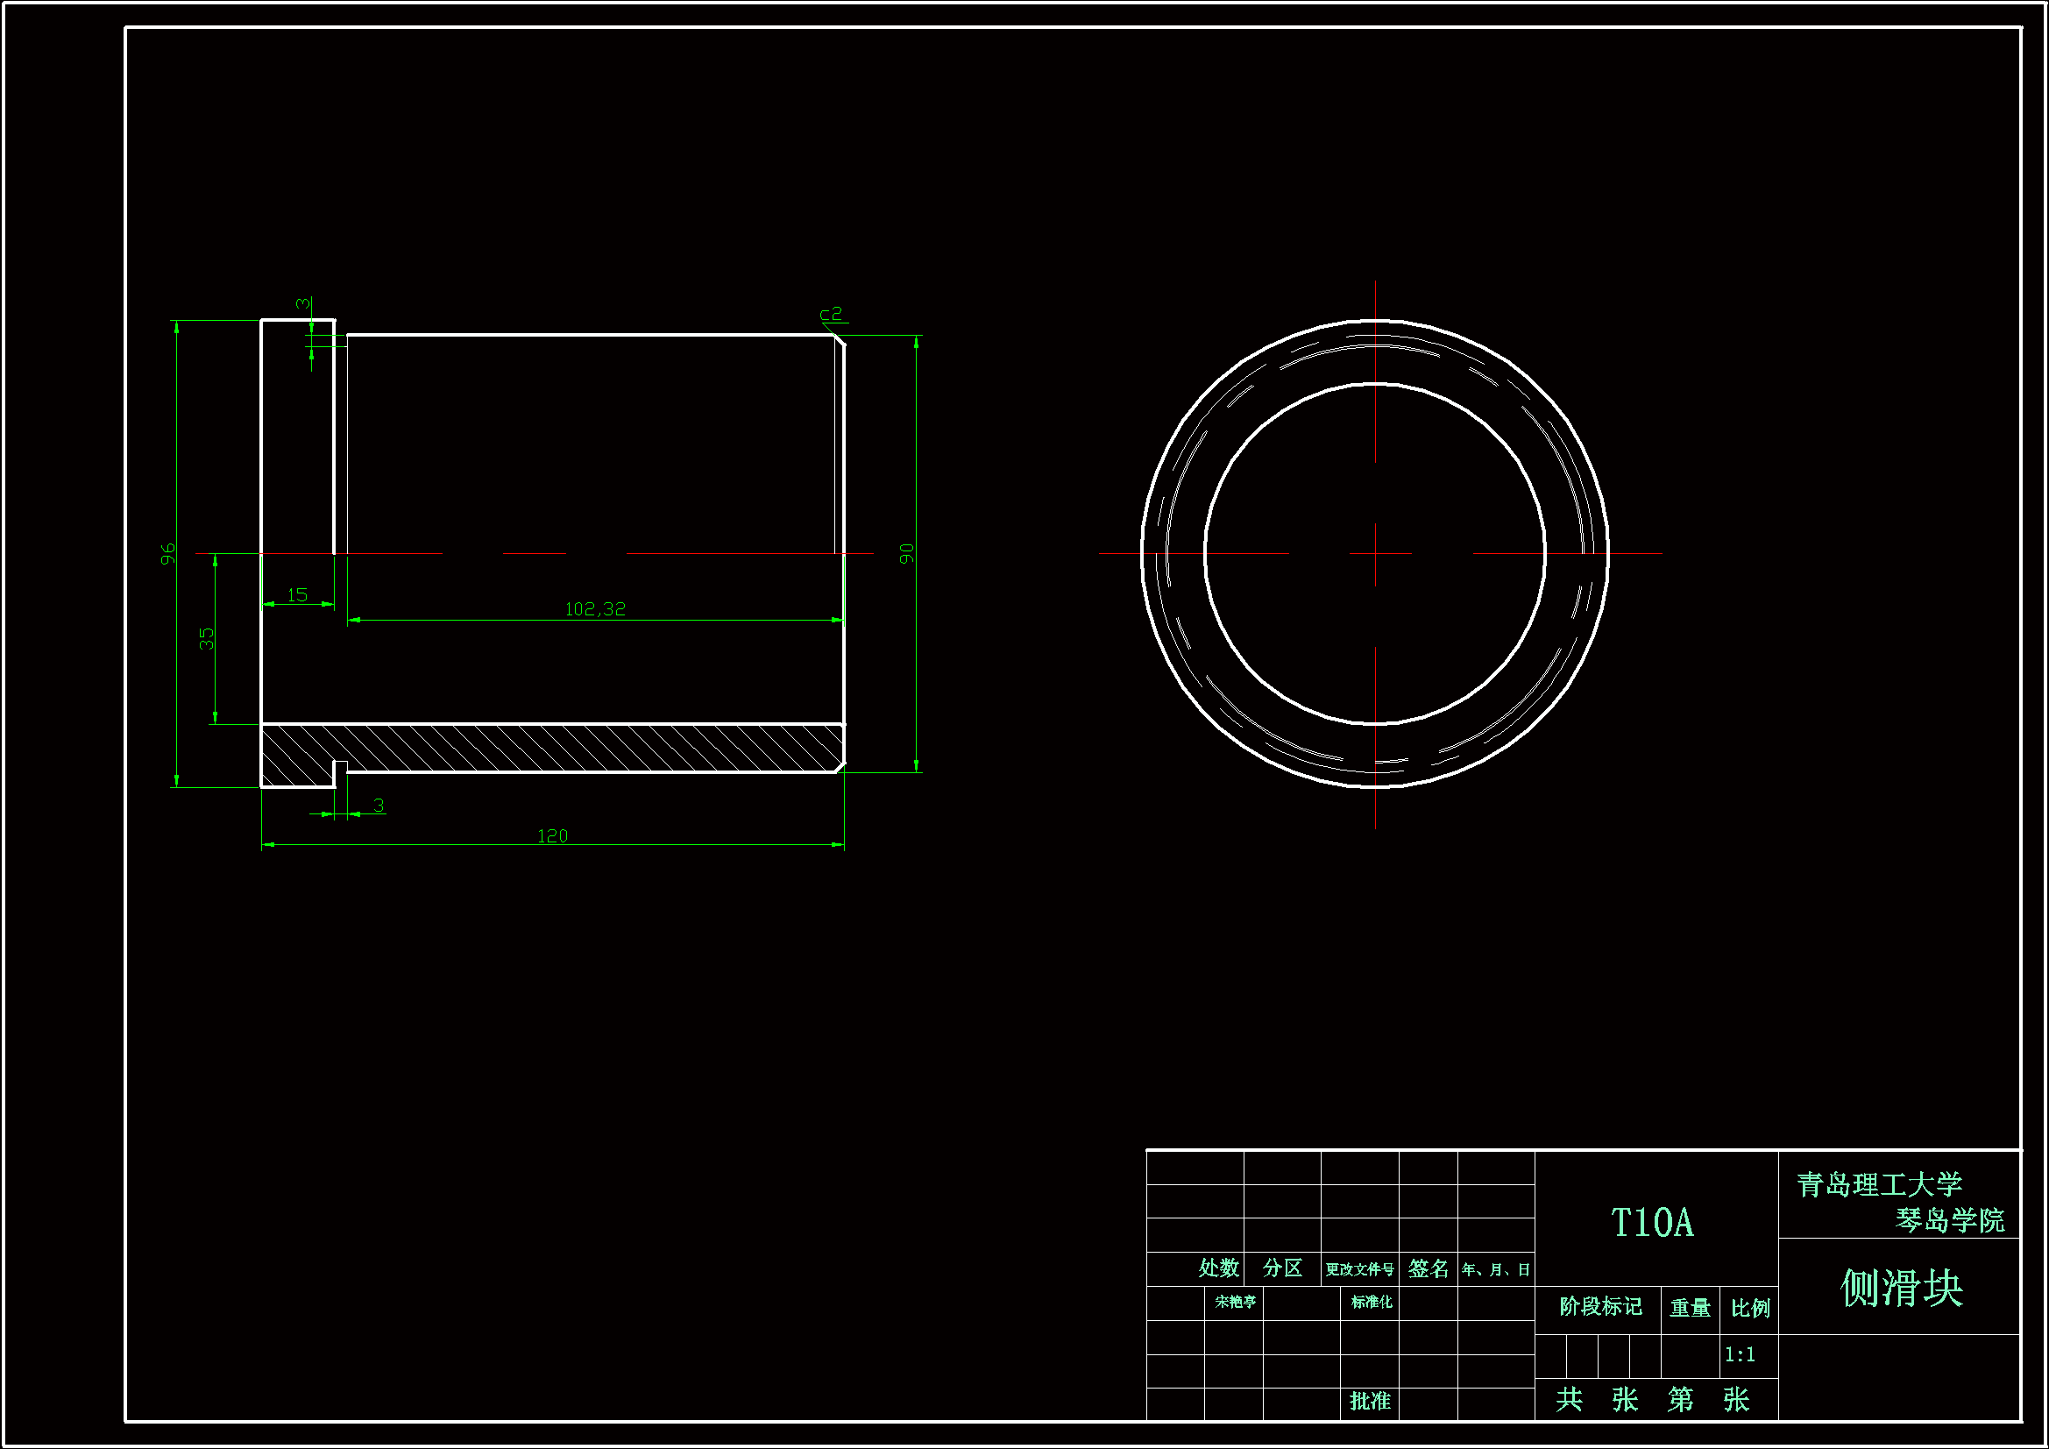Select the vertical 90 dimension text

click(x=907, y=553)
